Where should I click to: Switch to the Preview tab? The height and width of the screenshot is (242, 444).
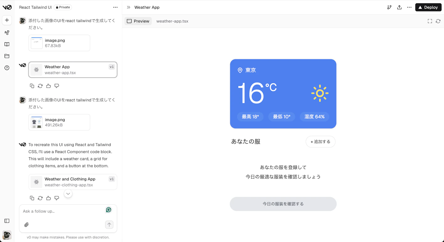[138, 21]
